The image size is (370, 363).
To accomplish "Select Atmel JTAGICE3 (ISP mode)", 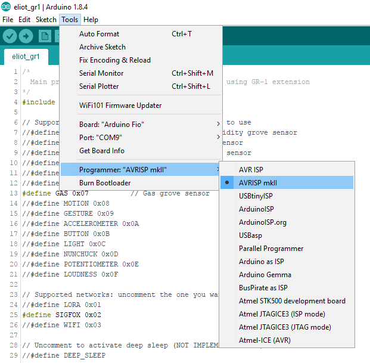I will tap(287, 314).
